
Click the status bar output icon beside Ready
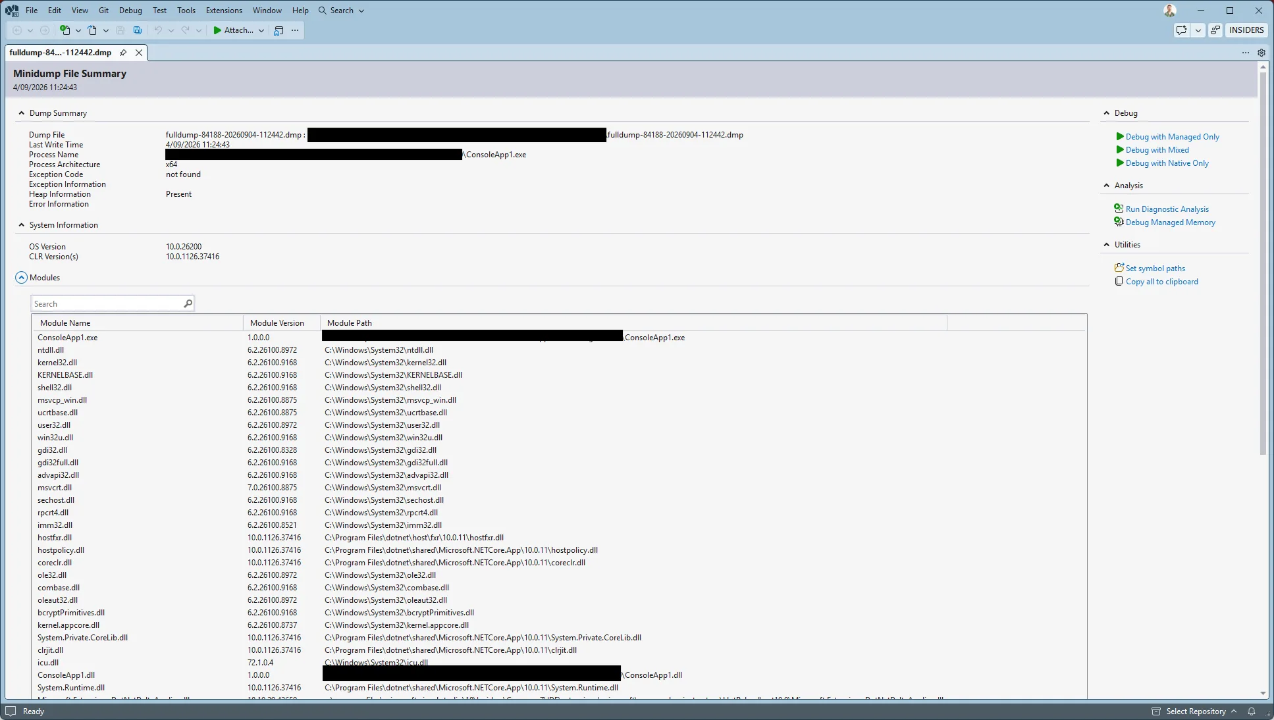[x=11, y=711]
